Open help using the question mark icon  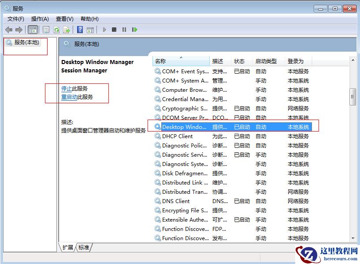tap(80, 30)
